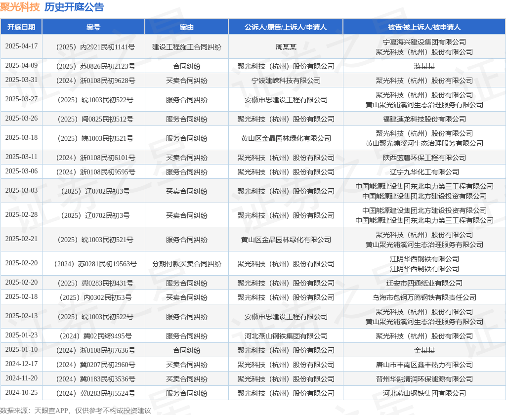Screen dimensions: 506x415
Task: Click defendant 晋州华融清润环保能源有限公司
Action: [x=424, y=379]
